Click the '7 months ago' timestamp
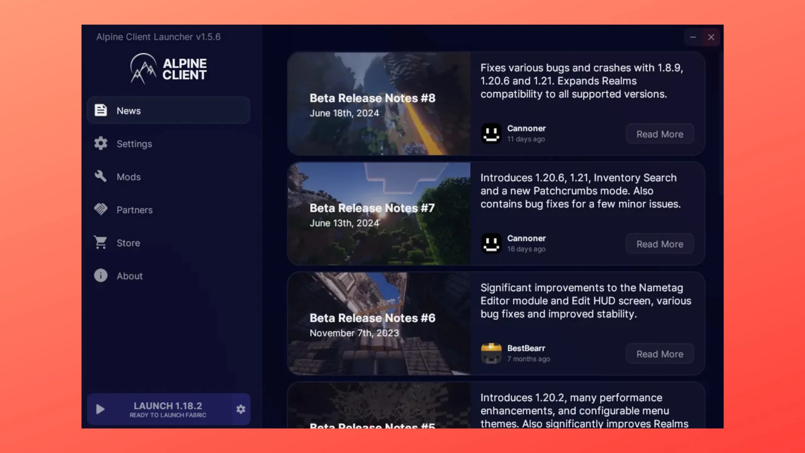Image resolution: width=805 pixels, height=453 pixels. pyautogui.click(x=528, y=359)
